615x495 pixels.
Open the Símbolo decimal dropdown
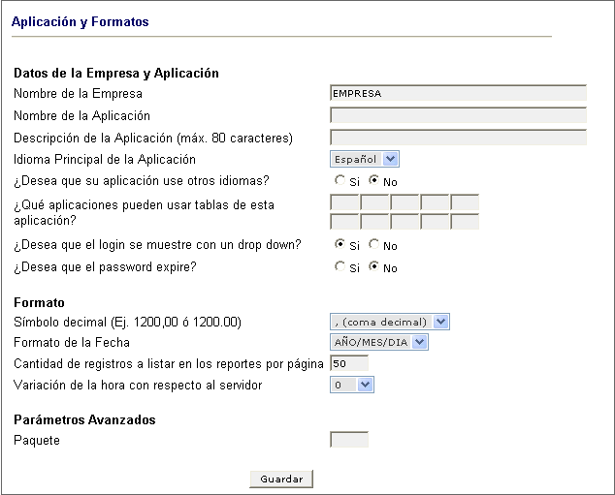pos(390,322)
